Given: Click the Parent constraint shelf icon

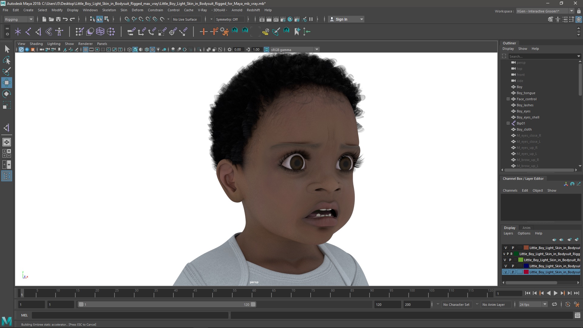Looking at the screenshot, I should 131,31.
